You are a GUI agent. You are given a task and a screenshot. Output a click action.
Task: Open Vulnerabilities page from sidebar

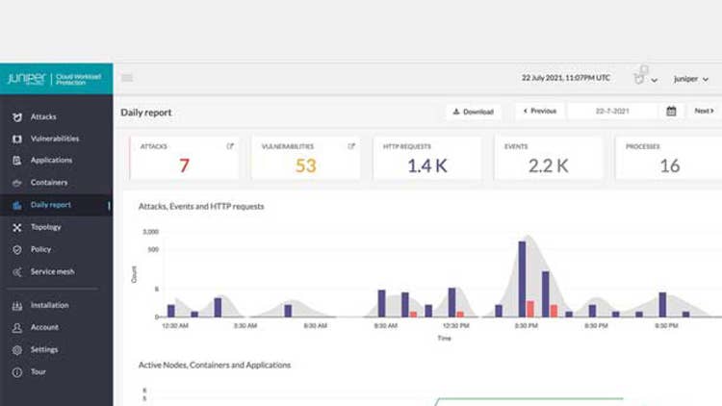click(x=54, y=139)
